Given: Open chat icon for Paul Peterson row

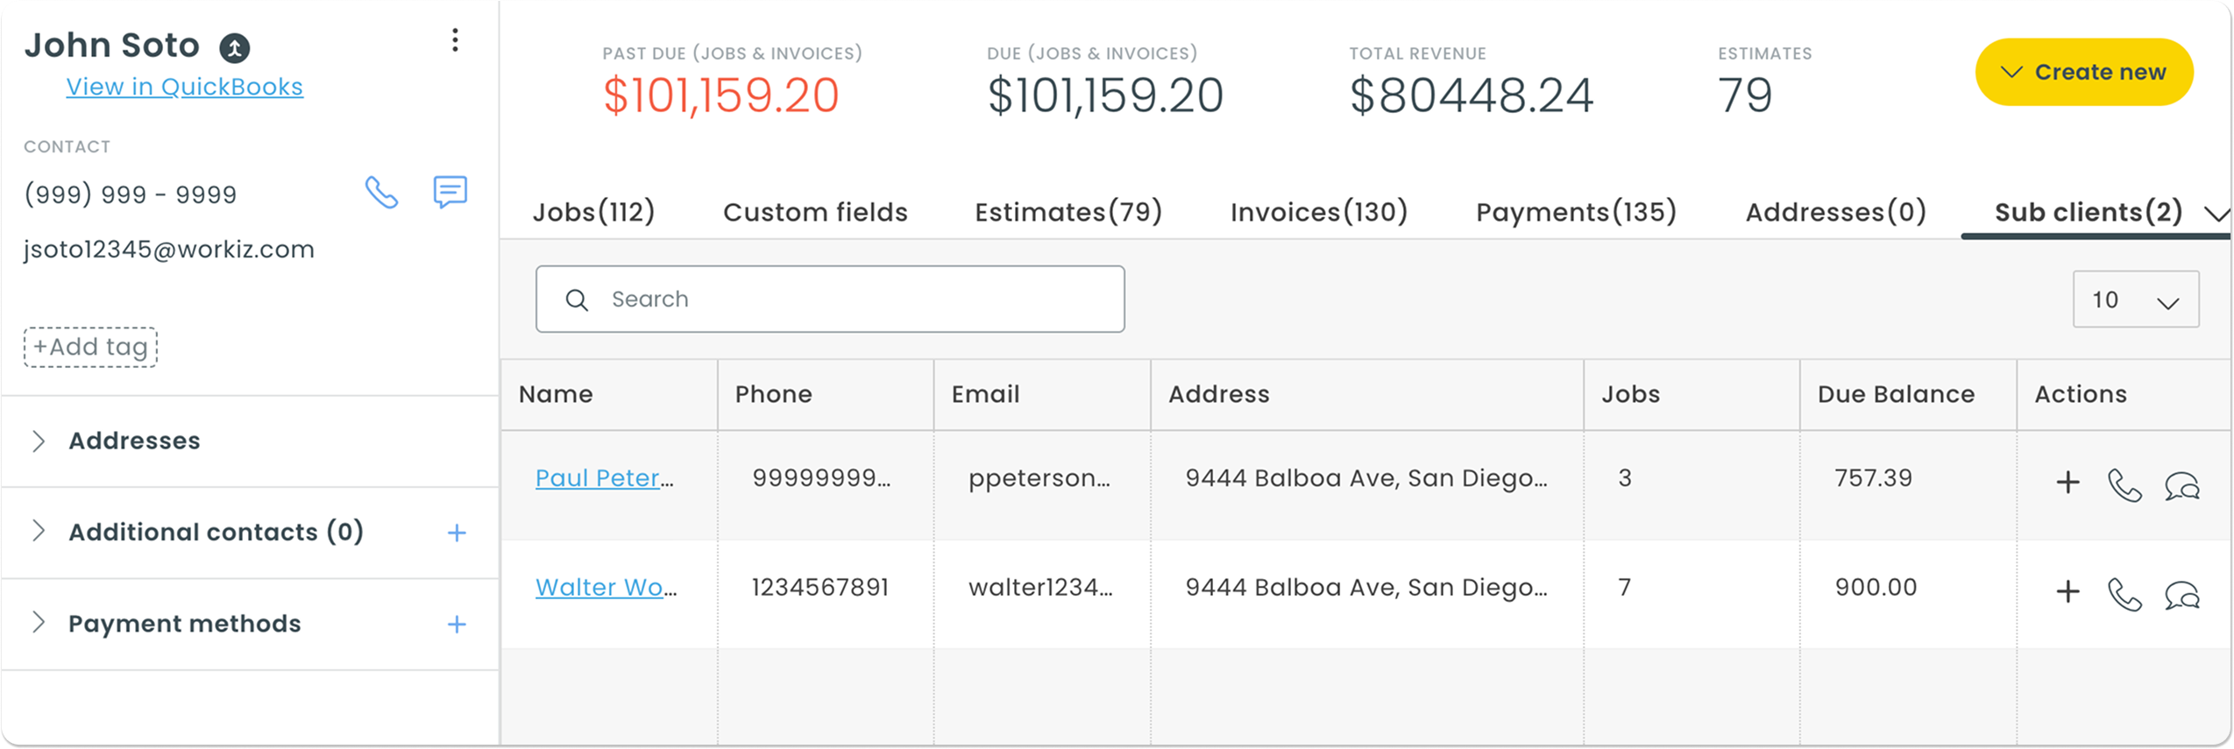Looking at the screenshot, I should pyautogui.click(x=2181, y=484).
